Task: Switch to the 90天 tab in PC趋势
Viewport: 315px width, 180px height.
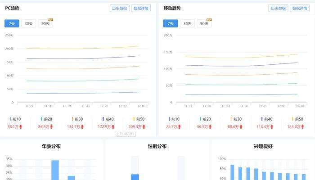Action: click(x=45, y=23)
